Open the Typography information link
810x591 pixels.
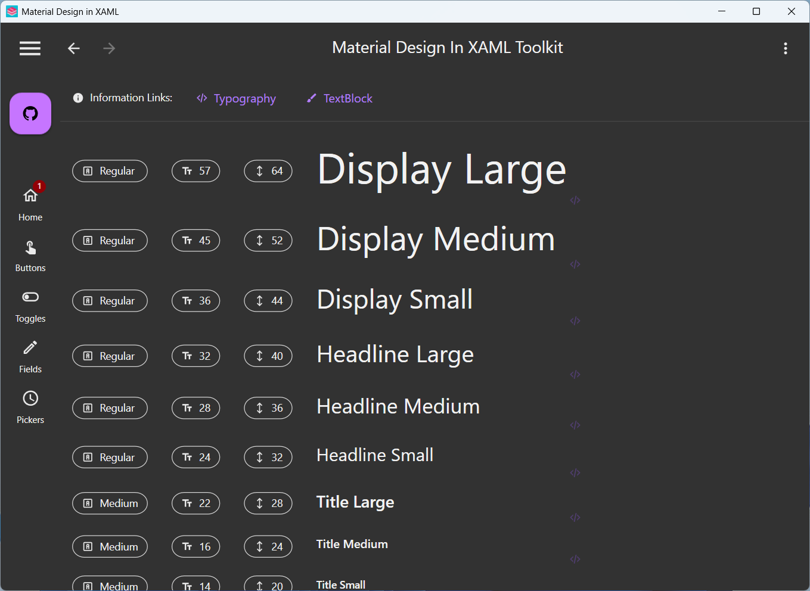coord(244,98)
